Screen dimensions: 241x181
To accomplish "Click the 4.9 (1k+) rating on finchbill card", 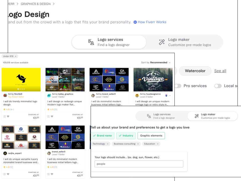I will coord(9,109).
